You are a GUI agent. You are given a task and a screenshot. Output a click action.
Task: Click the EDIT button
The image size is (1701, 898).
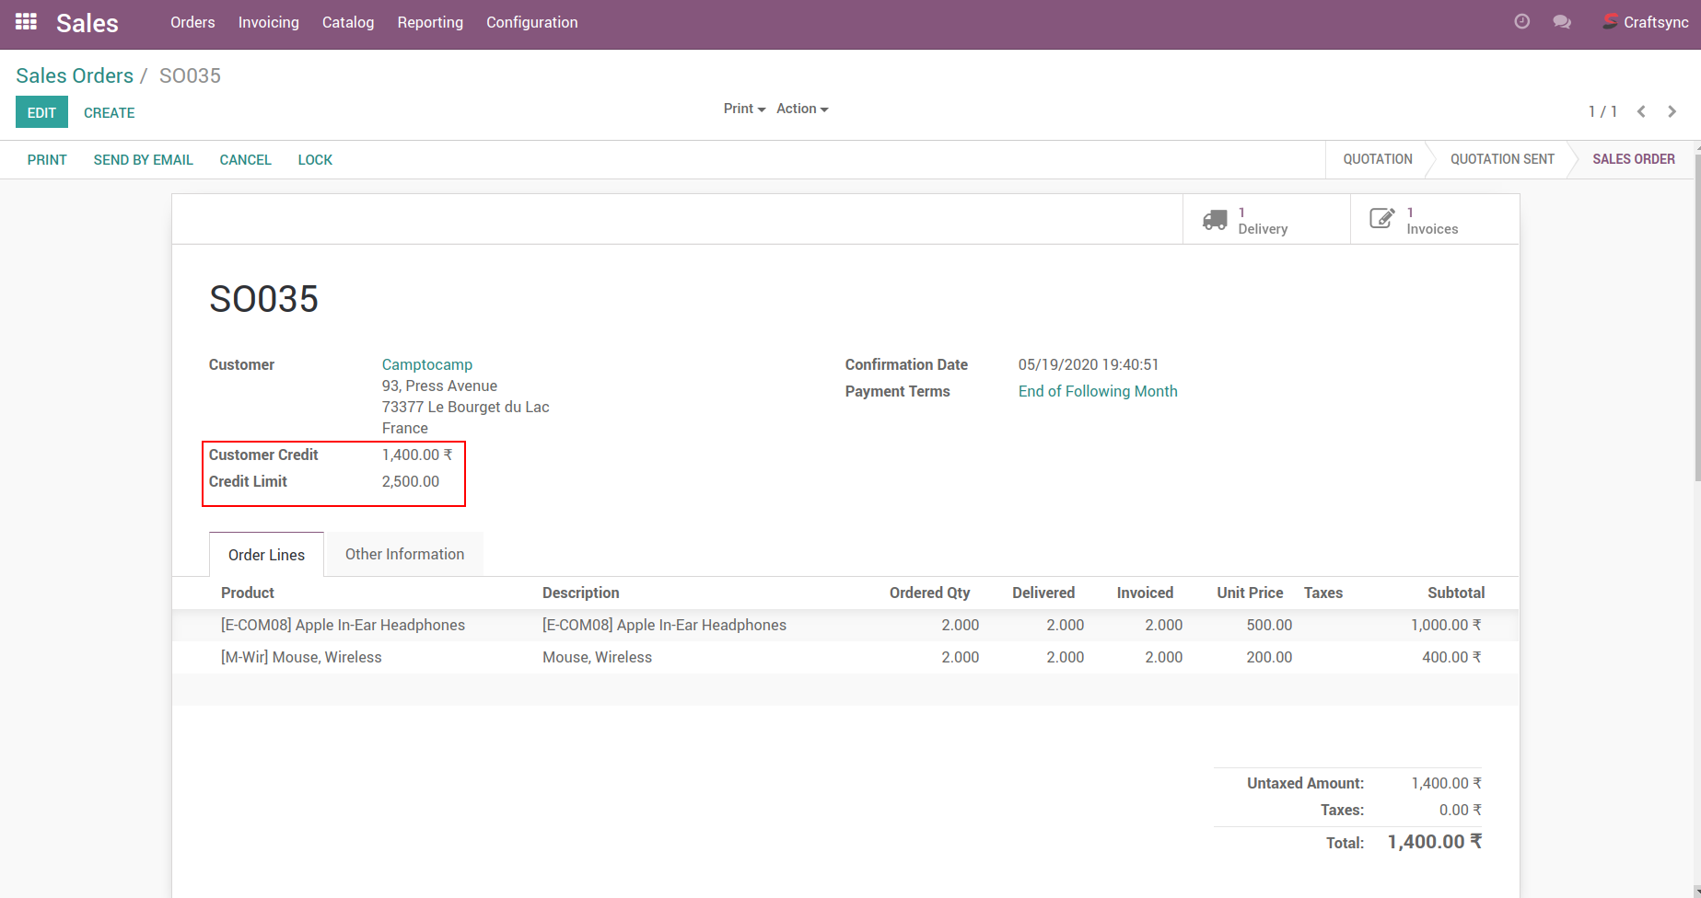41,112
